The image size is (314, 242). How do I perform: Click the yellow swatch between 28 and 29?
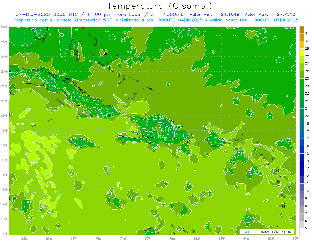coord(302,52)
